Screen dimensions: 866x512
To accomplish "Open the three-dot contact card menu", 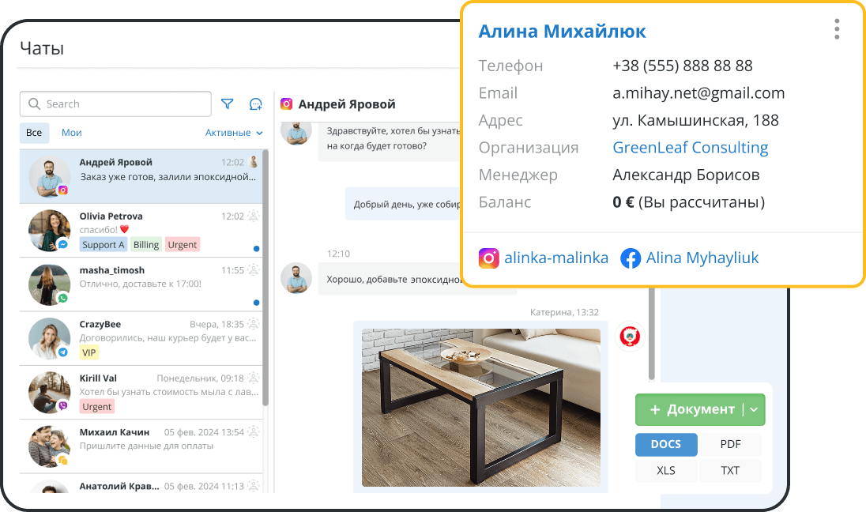I will 837,30.
